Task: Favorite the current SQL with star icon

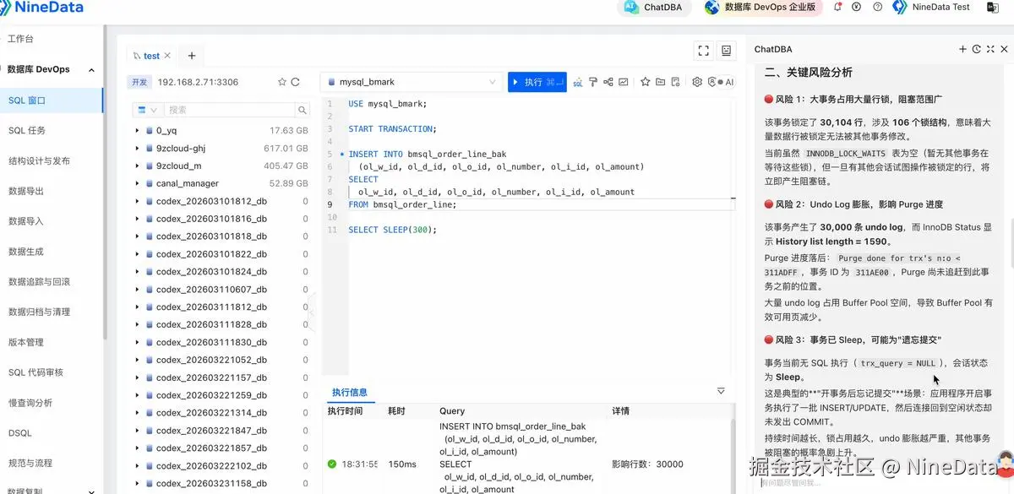Action: [646, 82]
